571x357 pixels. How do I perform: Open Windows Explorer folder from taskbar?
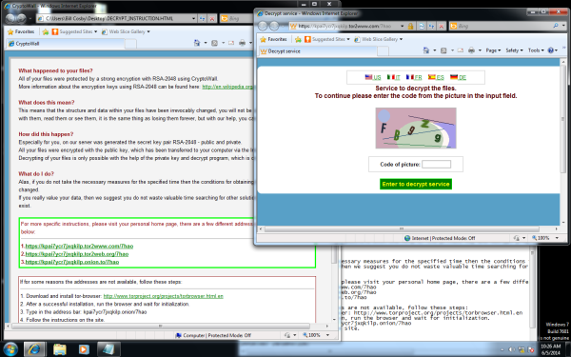(59, 349)
